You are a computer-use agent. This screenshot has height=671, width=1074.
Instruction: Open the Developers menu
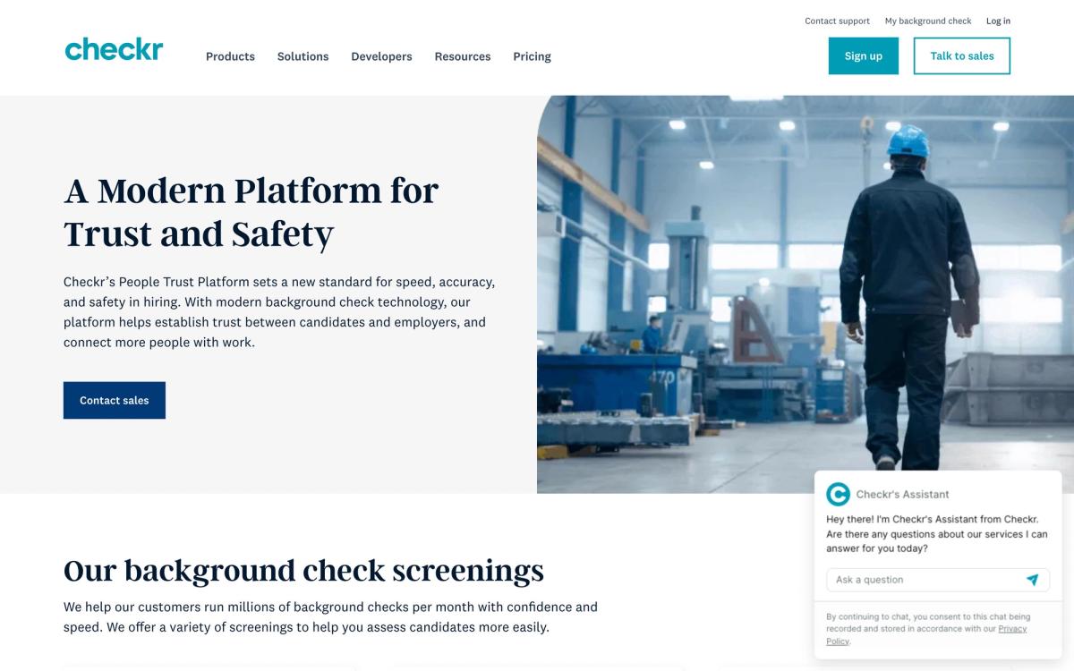pos(381,56)
